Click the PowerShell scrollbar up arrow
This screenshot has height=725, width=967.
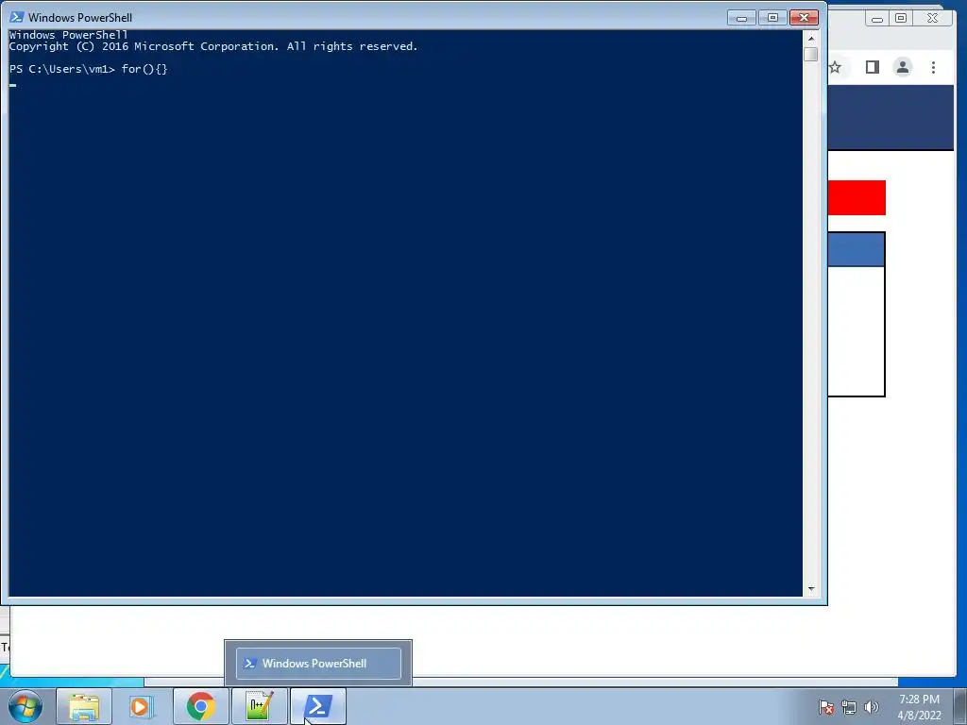(811, 38)
